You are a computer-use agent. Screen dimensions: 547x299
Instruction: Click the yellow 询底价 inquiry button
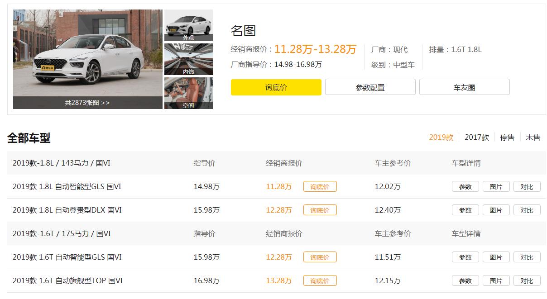point(276,87)
